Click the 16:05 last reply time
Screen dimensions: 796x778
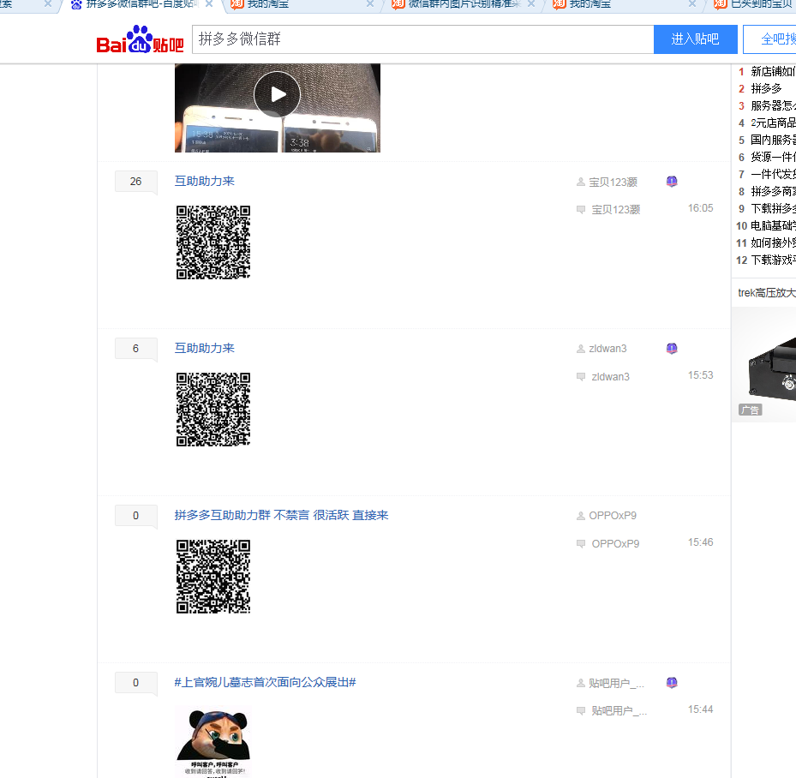pos(701,208)
